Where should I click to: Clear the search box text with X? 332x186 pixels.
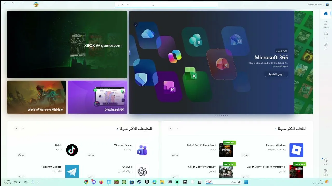point(123,5)
